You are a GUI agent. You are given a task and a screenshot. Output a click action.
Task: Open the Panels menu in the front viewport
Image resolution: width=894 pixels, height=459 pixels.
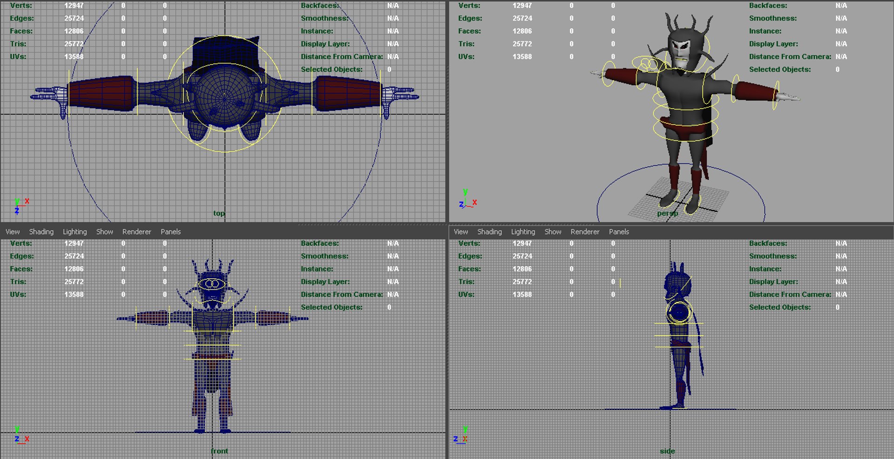(171, 232)
